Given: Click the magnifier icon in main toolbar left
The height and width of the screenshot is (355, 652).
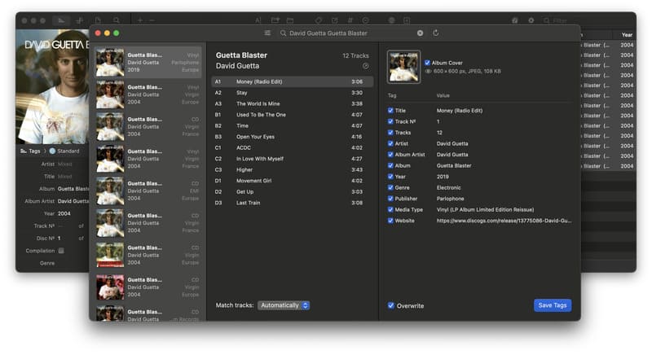Looking at the screenshot, I should pyautogui.click(x=117, y=20).
